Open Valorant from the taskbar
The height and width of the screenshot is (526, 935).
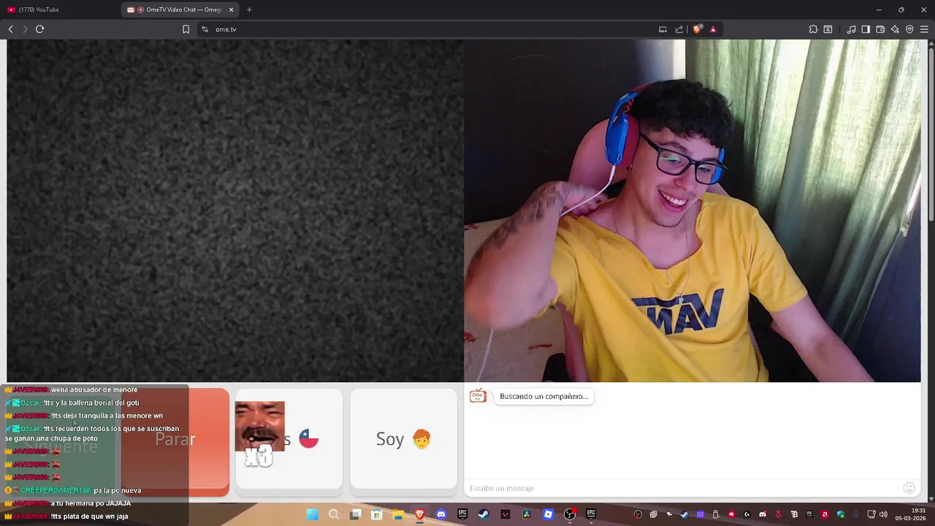(505, 514)
